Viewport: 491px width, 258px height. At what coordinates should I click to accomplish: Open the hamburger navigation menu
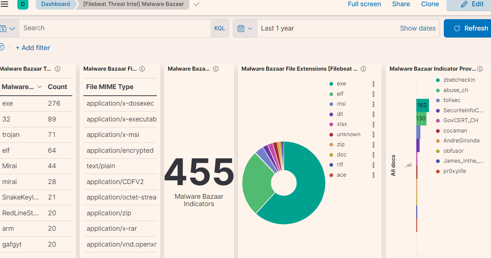[4, 4]
